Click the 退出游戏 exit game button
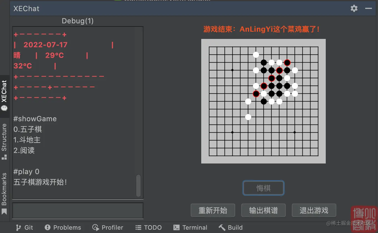 tap(314, 210)
